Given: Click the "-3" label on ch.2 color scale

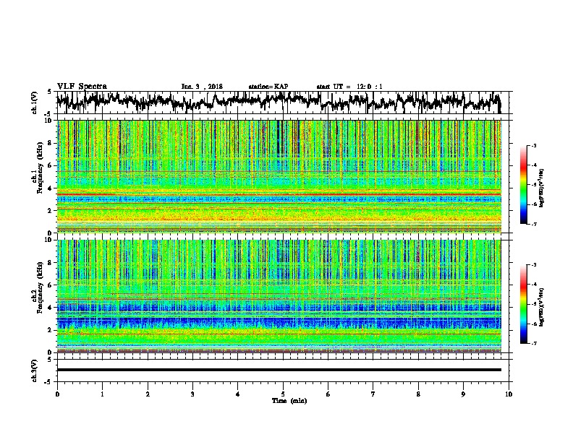Looking at the screenshot, I should coord(534,265).
